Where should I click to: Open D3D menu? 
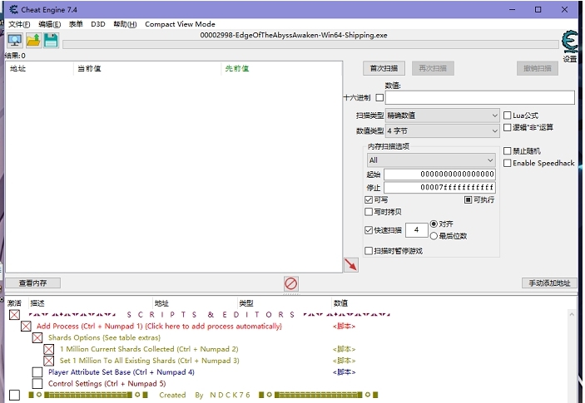(x=97, y=24)
